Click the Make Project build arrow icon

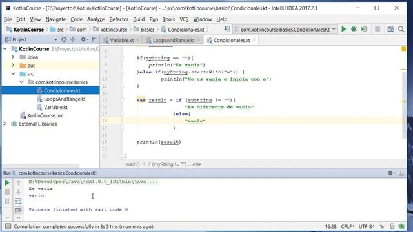pos(227,29)
